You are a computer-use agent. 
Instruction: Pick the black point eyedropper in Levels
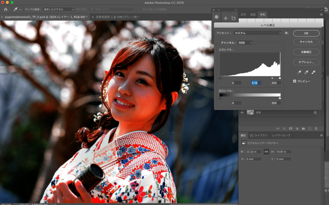[x=298, y=72]
